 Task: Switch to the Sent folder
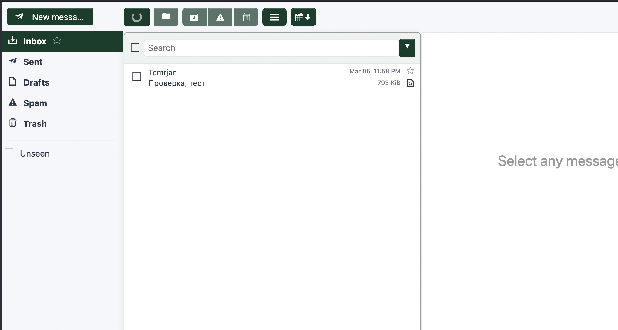[33, 62]
